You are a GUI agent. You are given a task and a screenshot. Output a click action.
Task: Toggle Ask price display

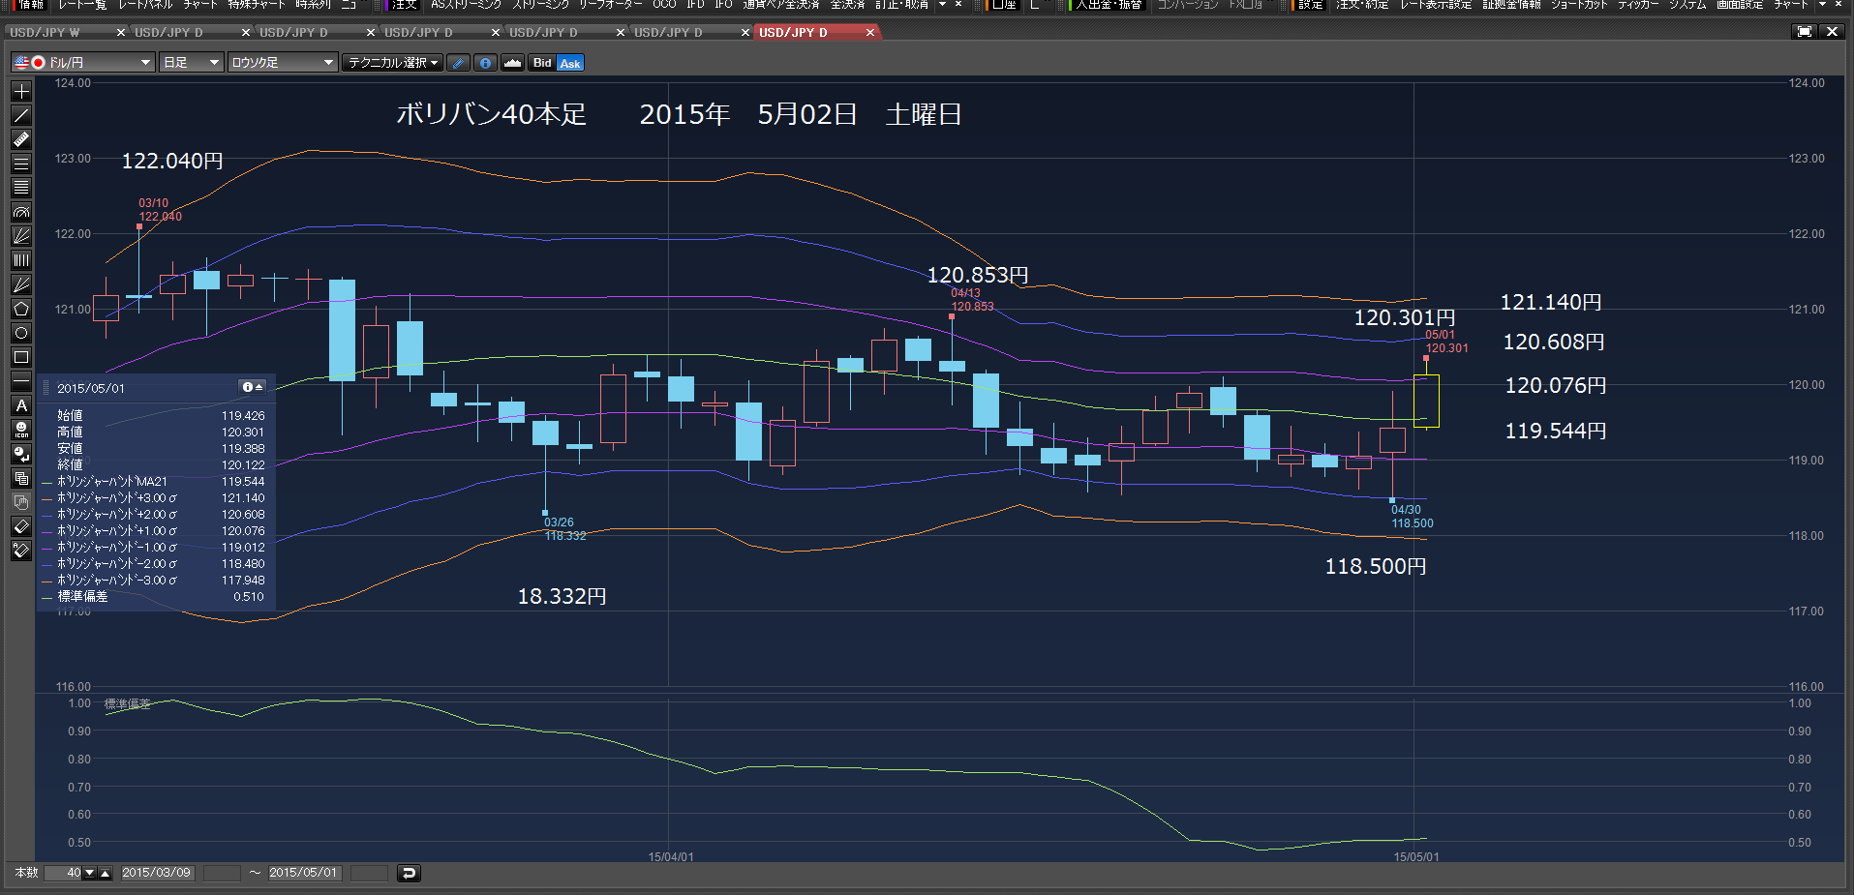pos(570,63)
